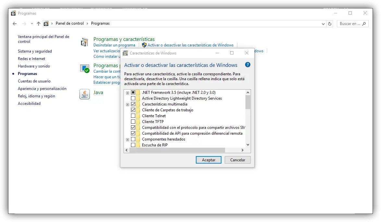Enable Active Directory Lightweight Directory Services checkbox
The width and height of the screenshot is (381, 222).
[133, 98]
